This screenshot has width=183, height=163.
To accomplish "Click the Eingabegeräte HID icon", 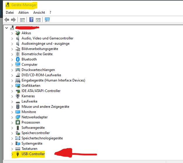I will point(18,80).
